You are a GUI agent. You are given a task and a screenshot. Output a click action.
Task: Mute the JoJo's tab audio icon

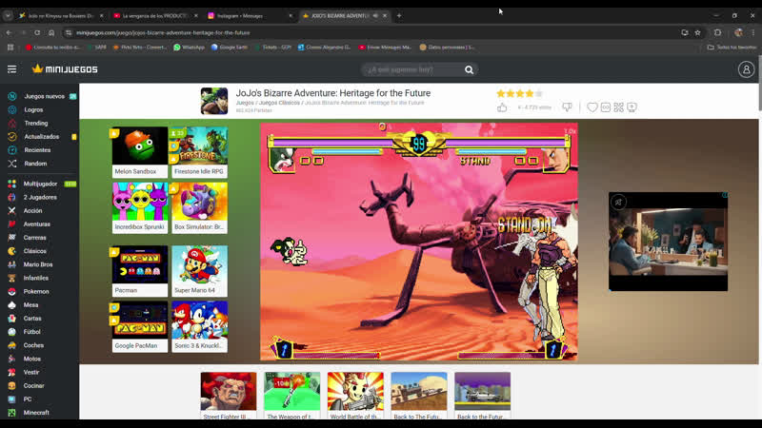point(375,15)
